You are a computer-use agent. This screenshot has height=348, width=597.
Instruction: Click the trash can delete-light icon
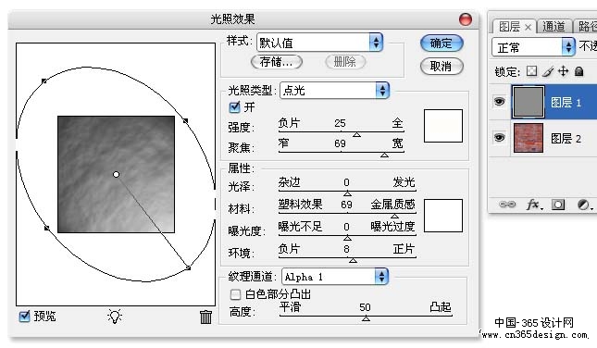tap(206, 317)
